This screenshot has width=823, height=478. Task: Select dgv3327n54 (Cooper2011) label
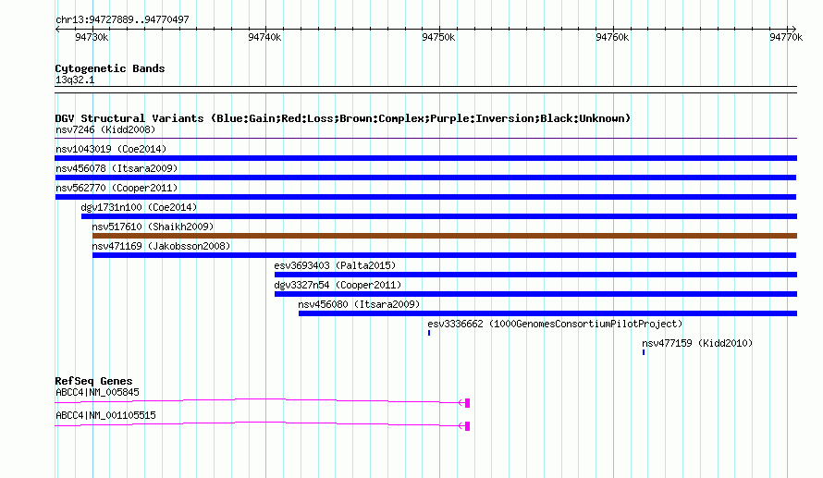click(338, 285)
